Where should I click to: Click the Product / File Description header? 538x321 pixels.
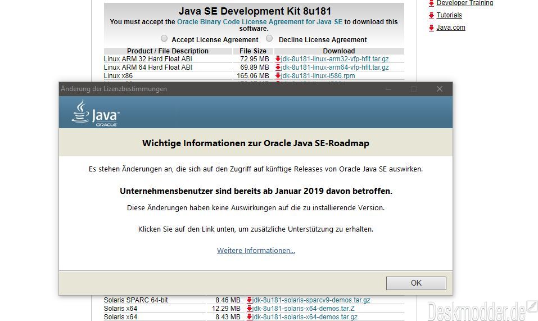click(x=168, y=51)
